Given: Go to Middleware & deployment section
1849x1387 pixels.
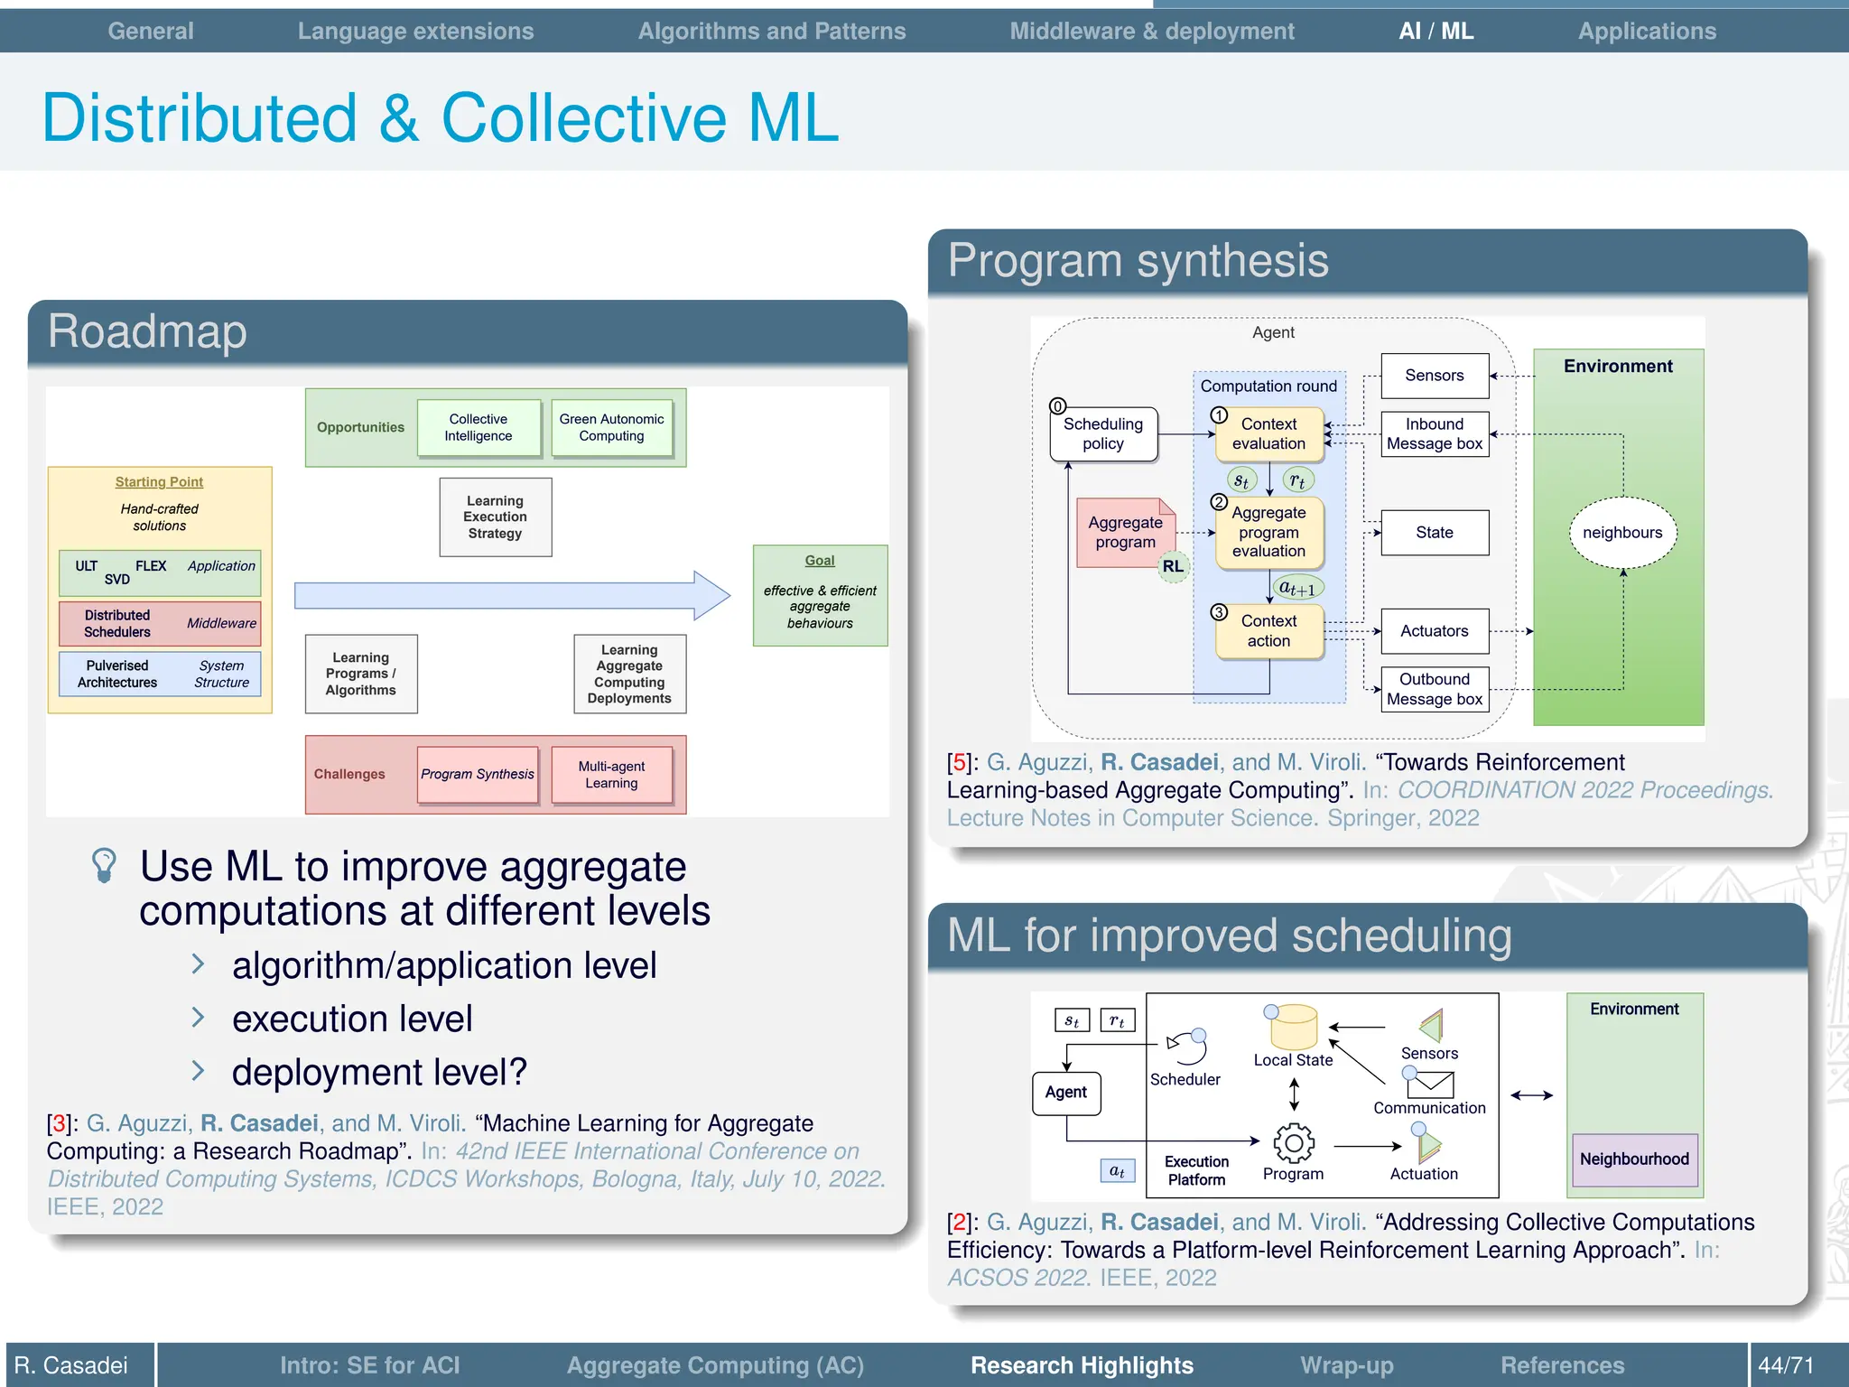Looking at the screenshot, I should [x=1151, y=31].
